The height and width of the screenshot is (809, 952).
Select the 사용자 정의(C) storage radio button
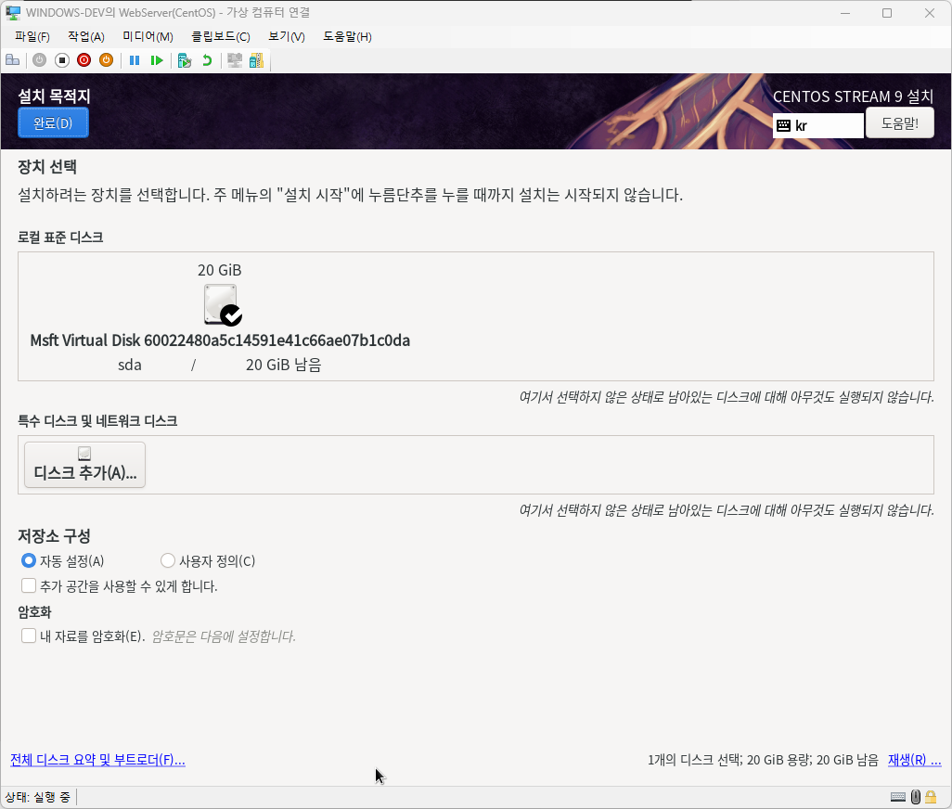tap(167, 560)
